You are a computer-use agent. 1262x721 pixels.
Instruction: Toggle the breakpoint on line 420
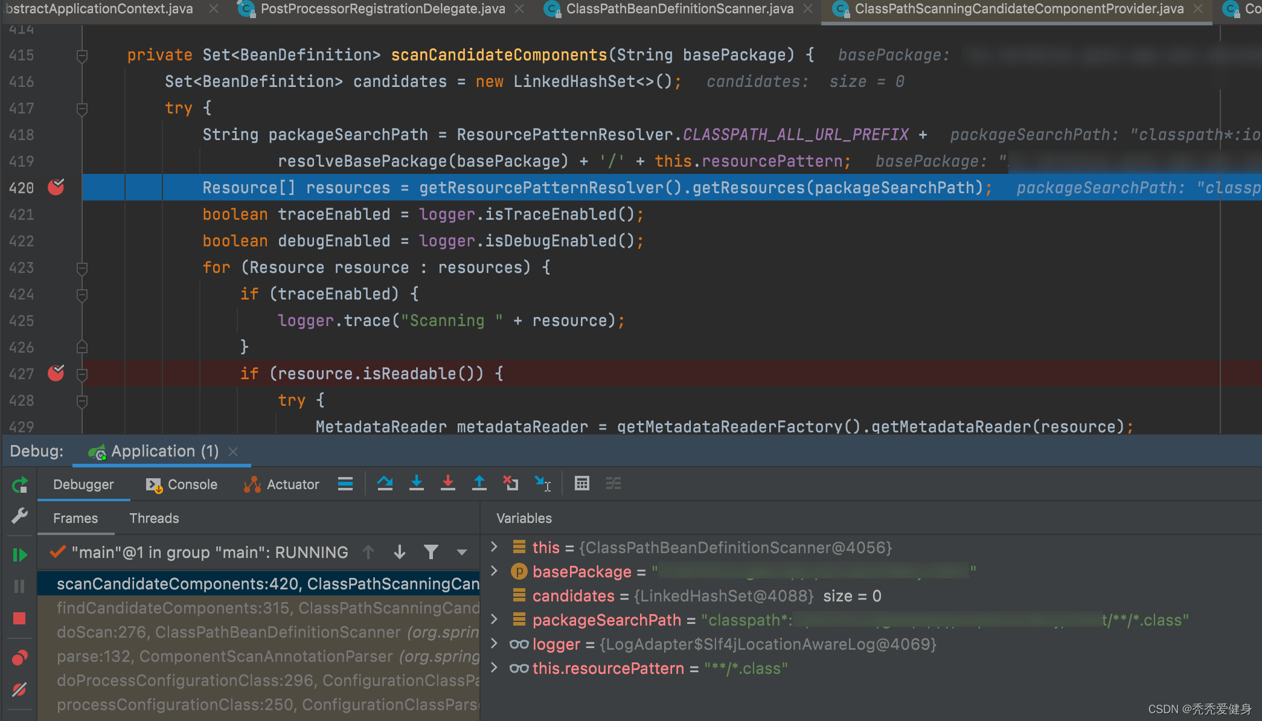coord(56,187)
